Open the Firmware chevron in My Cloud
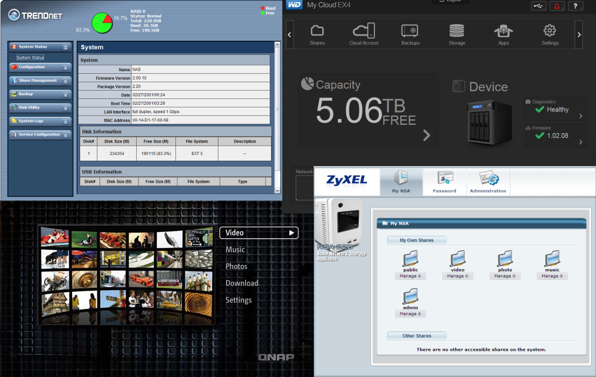 click(x=580, y=142)
